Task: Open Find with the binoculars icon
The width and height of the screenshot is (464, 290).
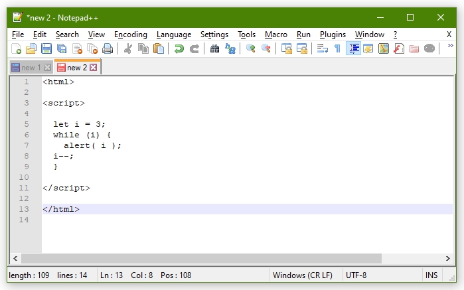Action: (x=215, y=48)
